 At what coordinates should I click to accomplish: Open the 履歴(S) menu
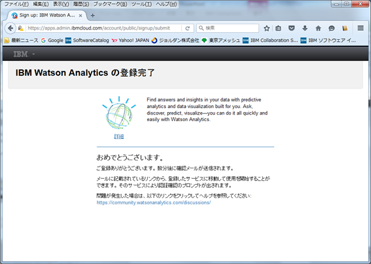(x=81, y=4)
